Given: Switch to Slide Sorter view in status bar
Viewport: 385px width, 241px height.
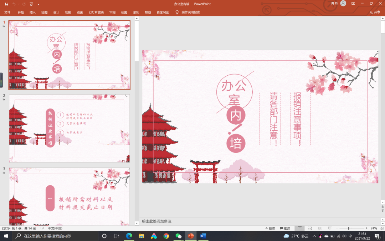Looking at the screenshot, I should click(x=310, y=228).
